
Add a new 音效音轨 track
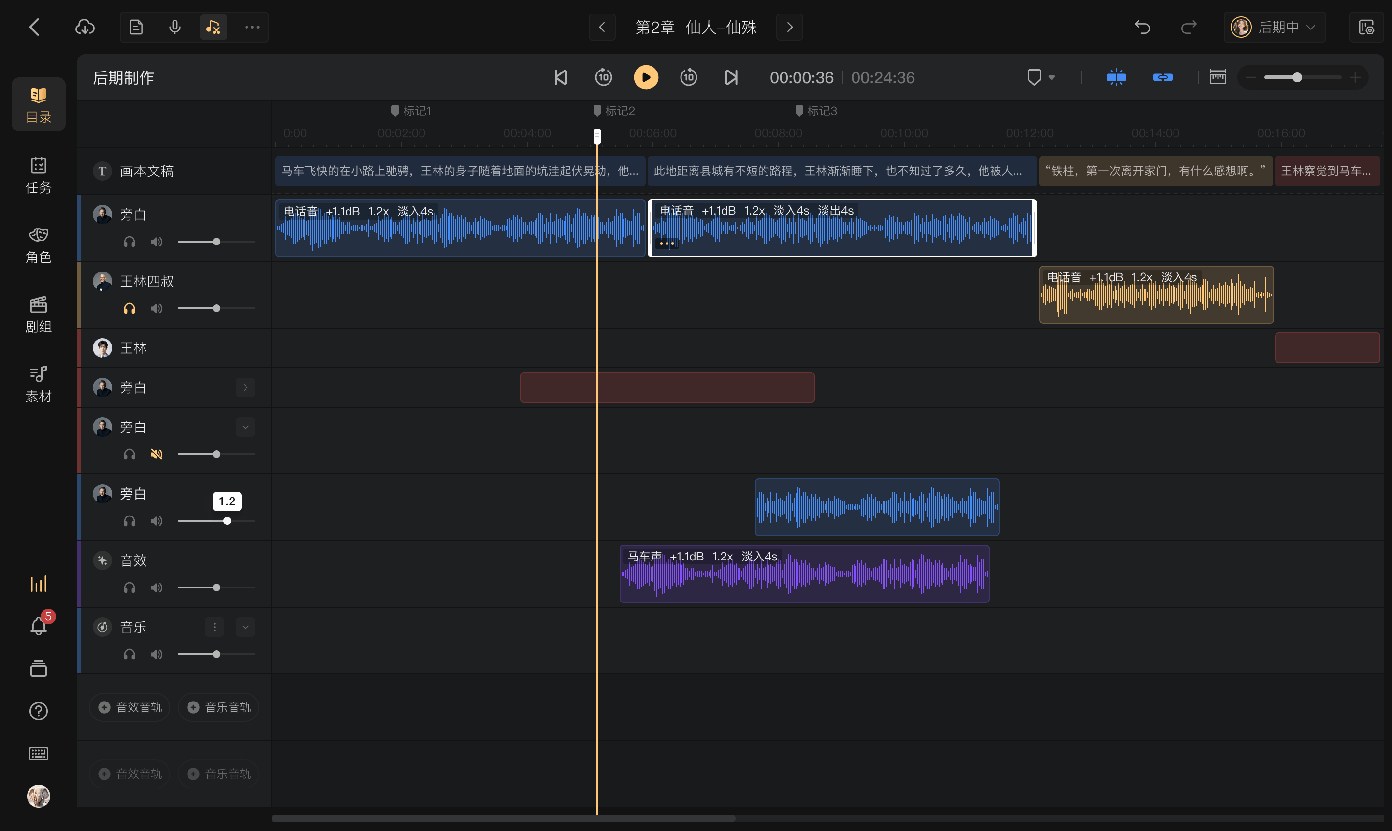pos(130,707)
